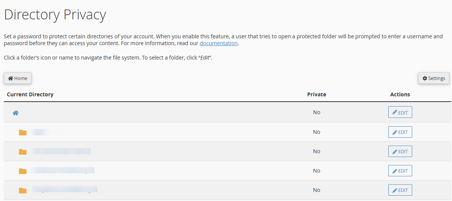Click EDIT for the second folder
Viewport: 452px width, 201px height.
tap(400, 151)
